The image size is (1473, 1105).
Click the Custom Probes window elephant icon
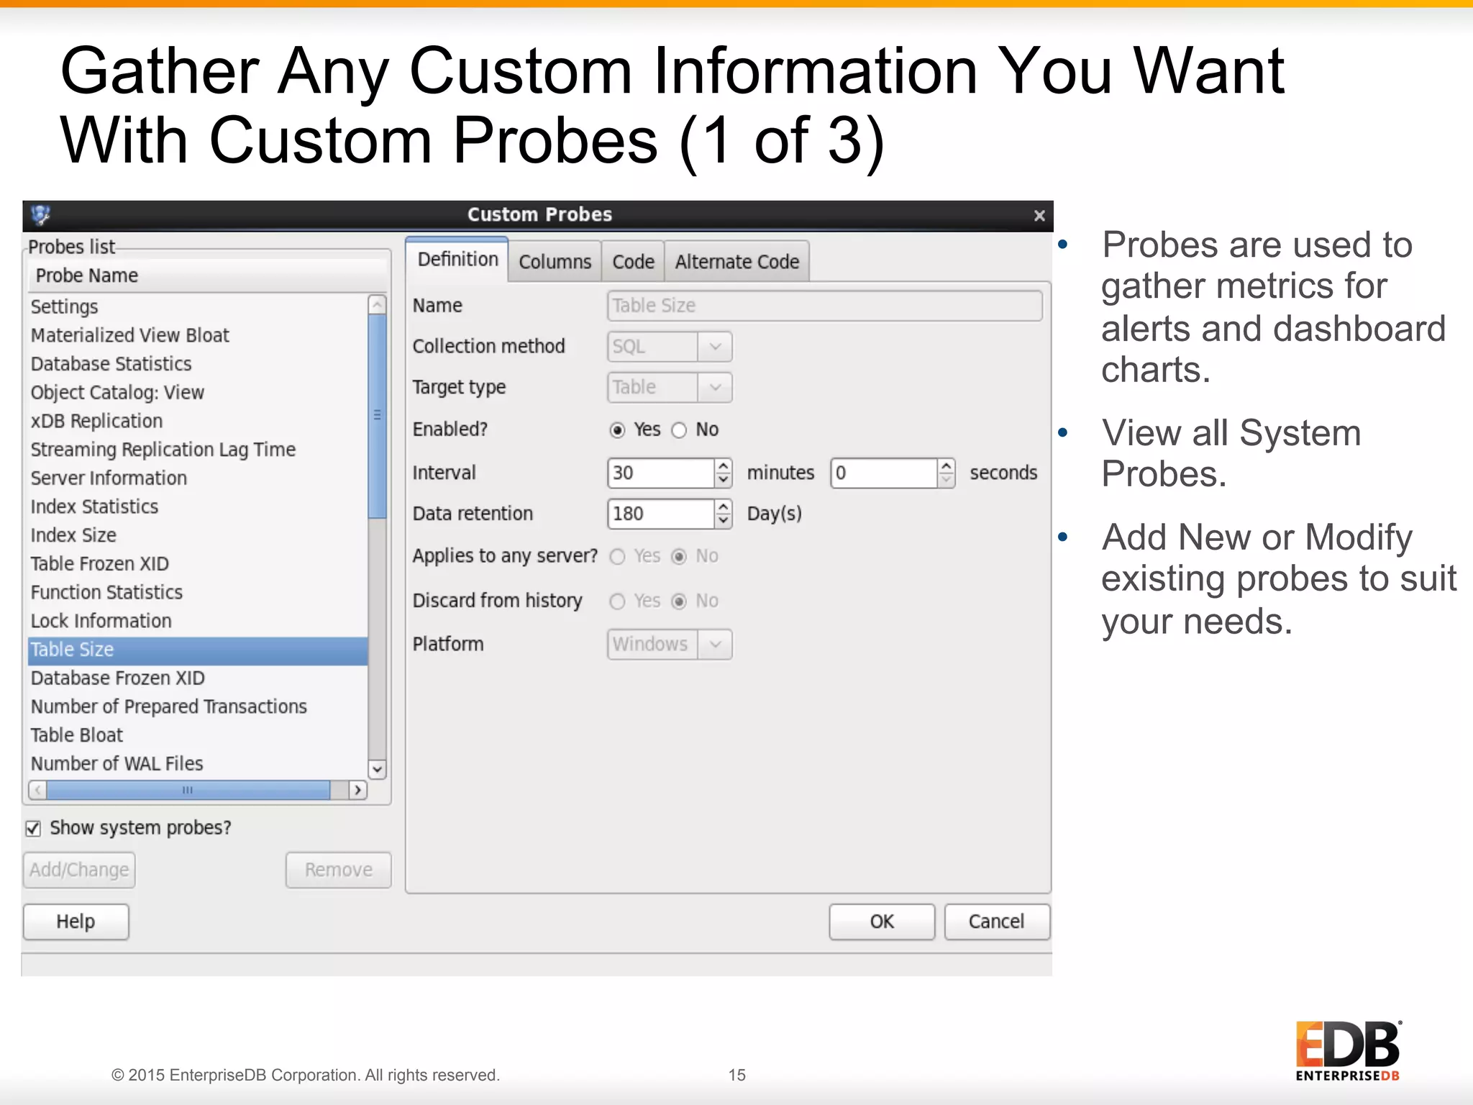(x=41, y=214)
